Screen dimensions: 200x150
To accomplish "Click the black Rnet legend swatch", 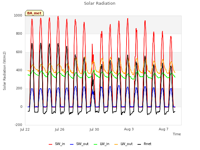I will pyautogui.click(x=139, y=144).
